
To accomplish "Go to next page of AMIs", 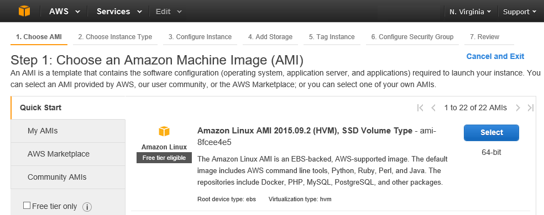I will 518,108.
